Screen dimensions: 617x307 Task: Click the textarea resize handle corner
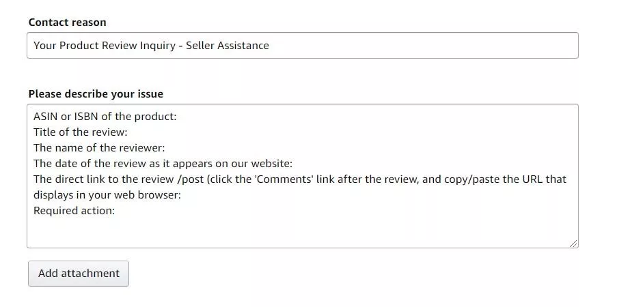coord(573,243)
